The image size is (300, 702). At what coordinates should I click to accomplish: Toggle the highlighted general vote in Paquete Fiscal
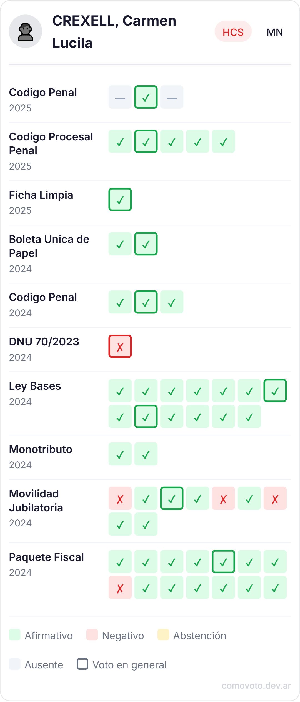click(x=223, y=562)
